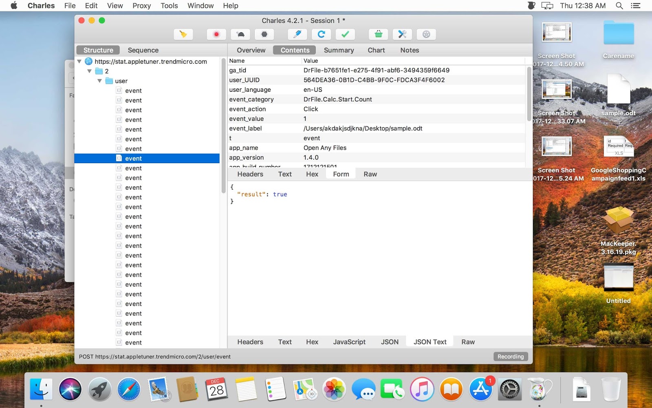652x408 pixels.
Task: Collapse the folder named 2
Action: [x=89, y=71]
